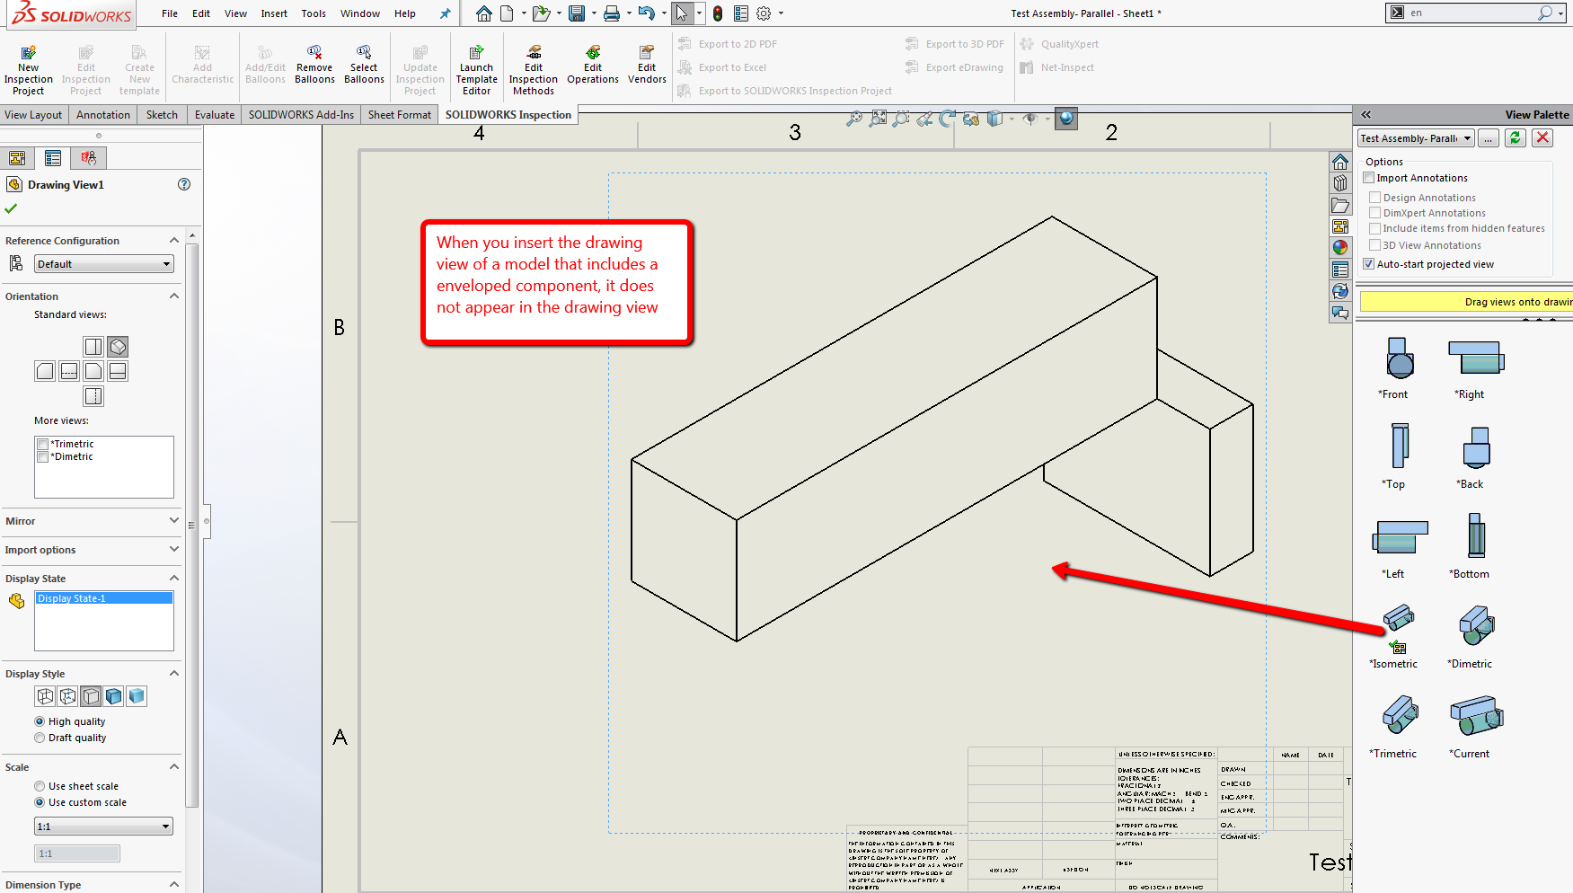Select the *Front view thumbnail

coord(1400,358)
